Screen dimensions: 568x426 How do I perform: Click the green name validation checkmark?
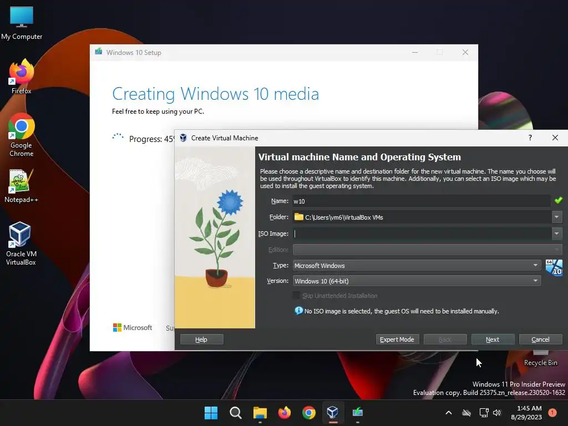[x=558, y=200]
